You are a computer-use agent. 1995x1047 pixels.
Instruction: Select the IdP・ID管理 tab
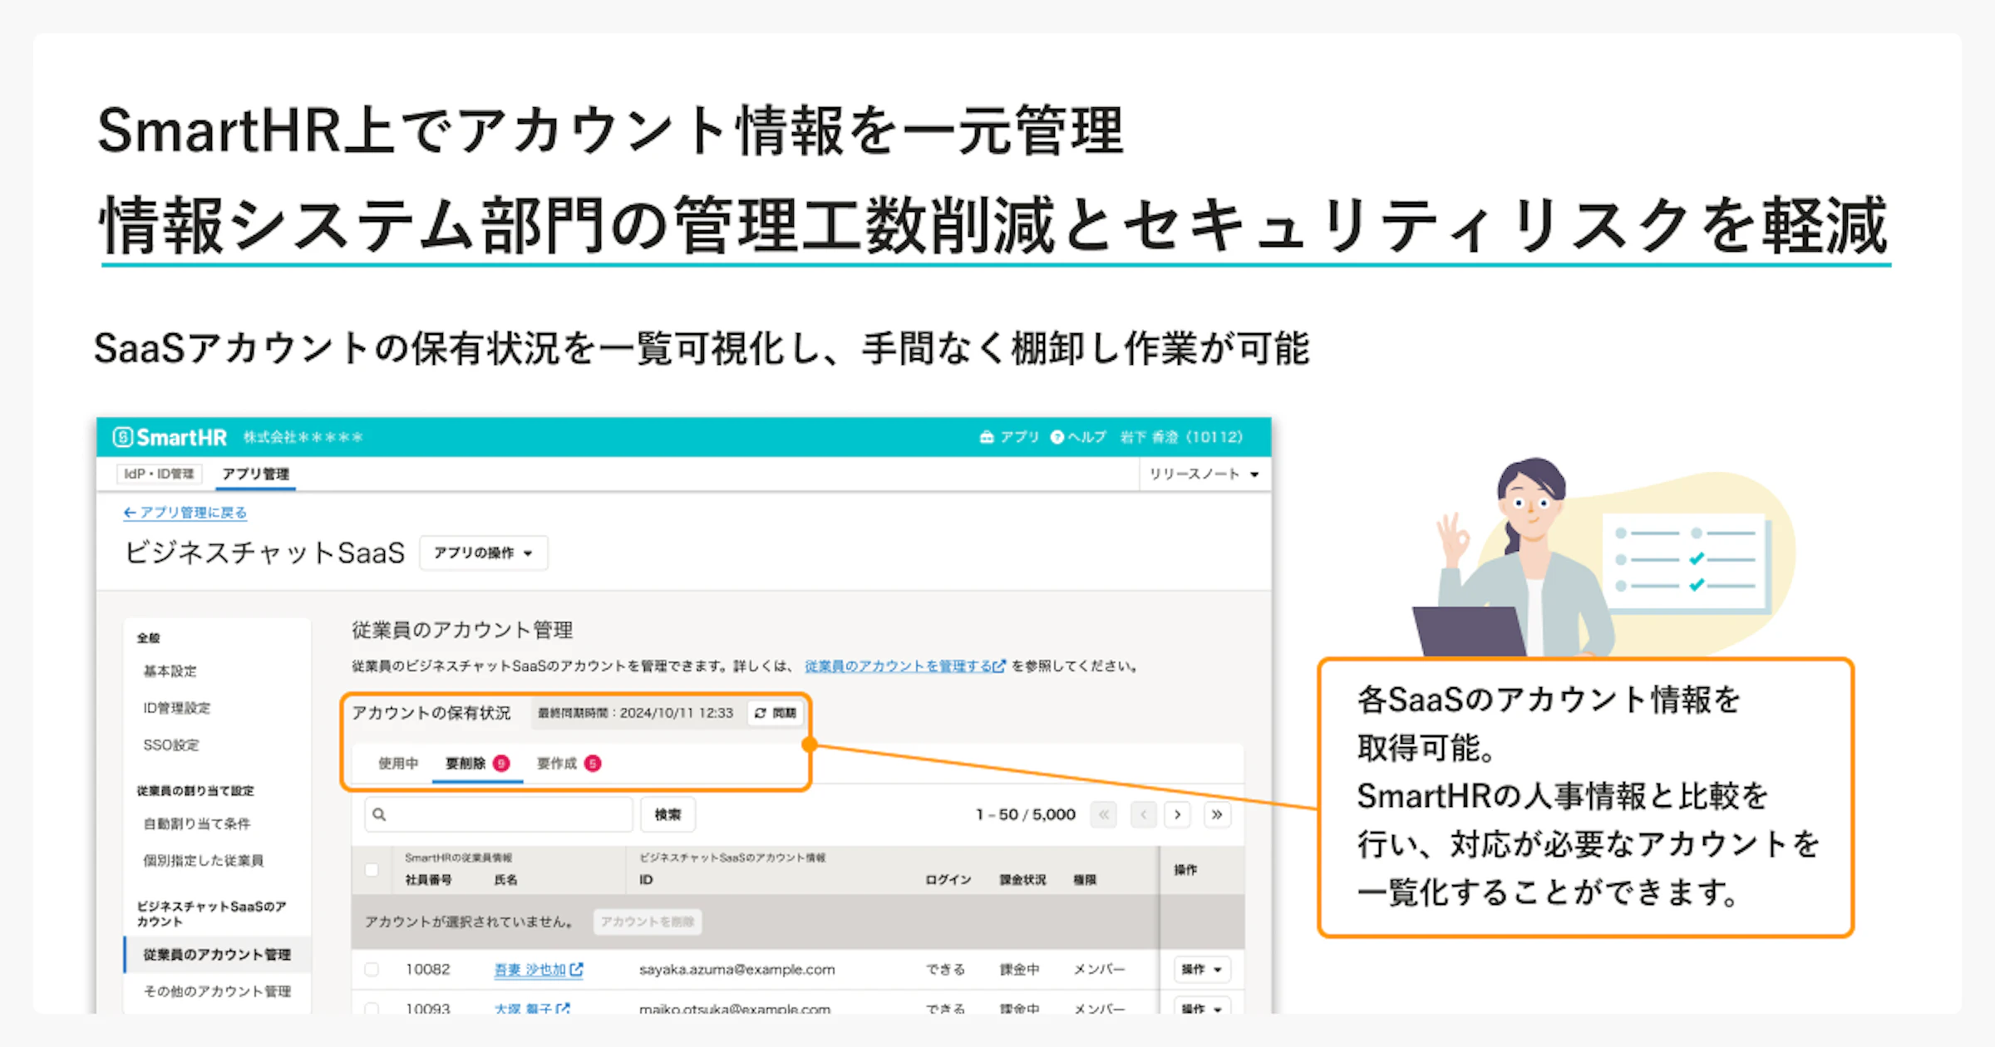pos(158,474)
